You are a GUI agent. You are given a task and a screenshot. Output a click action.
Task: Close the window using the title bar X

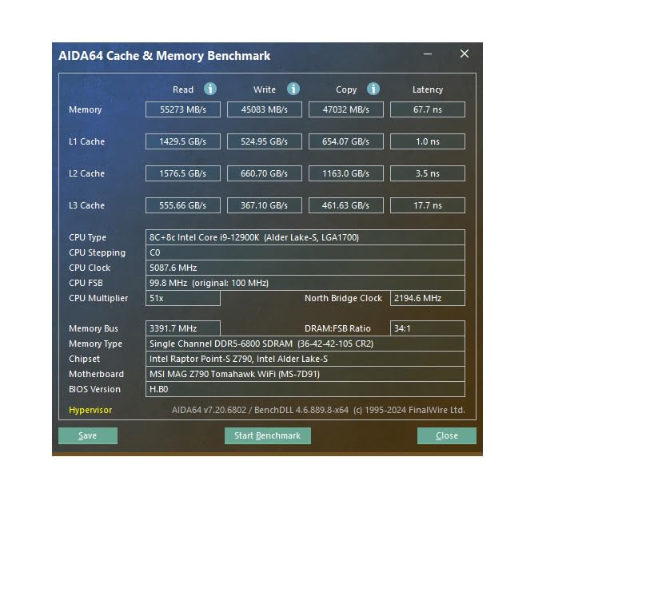465,54
